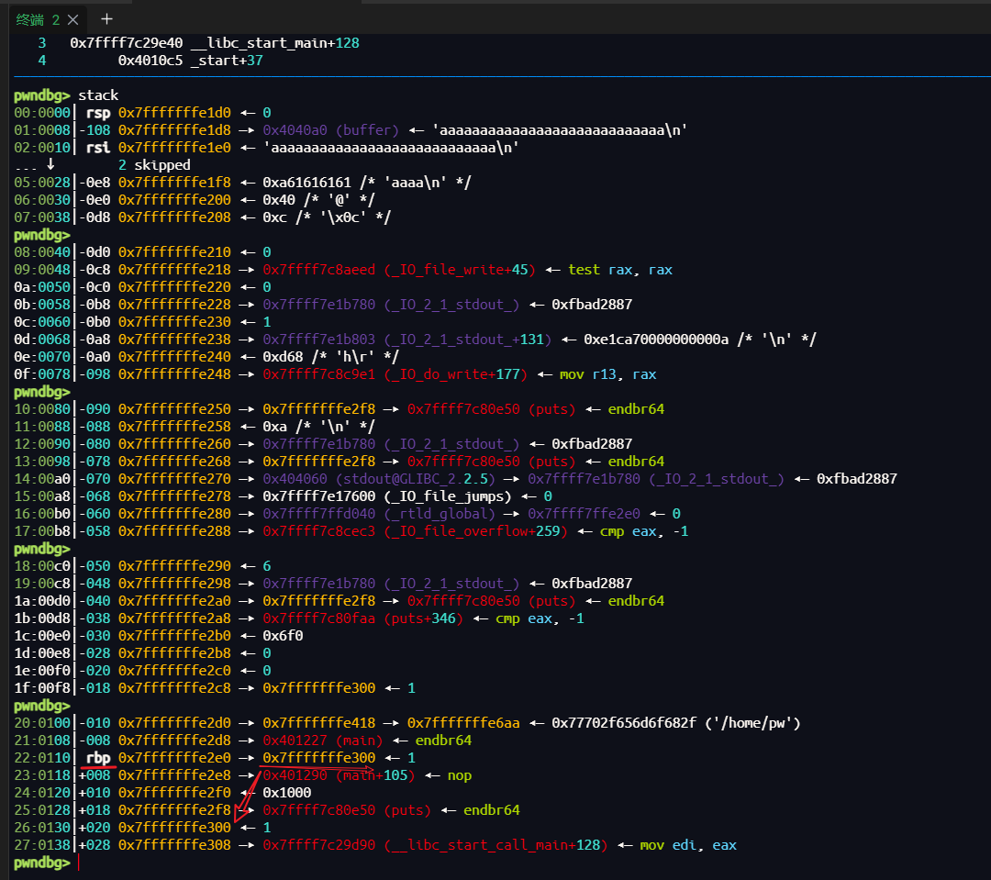Click the 0x401227 (main) pointer
991x880 pixels.
tap(322, 741)
